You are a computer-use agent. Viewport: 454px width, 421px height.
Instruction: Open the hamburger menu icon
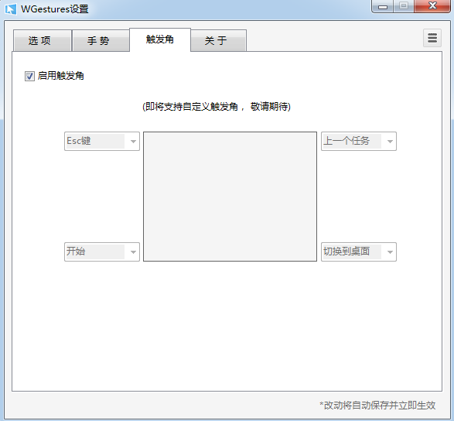pyautogui.click(x=432, y=38)
